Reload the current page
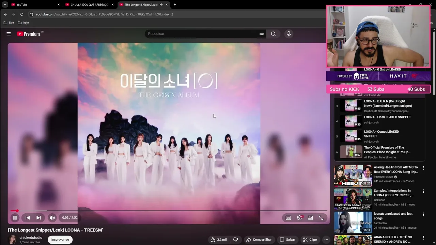Screen dimensions: 436x245 coord(22,14)
